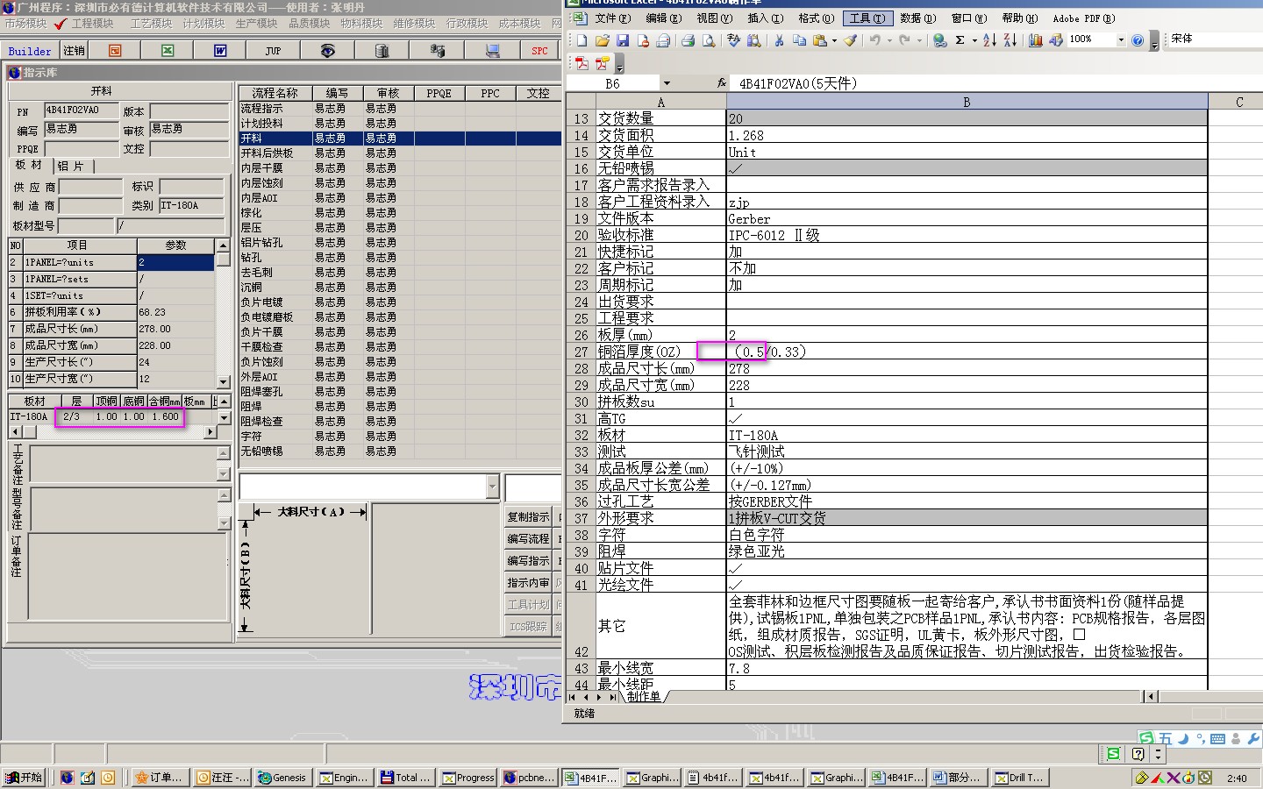The width and height of the screenshot is (1263, 789).
Task: Click the Cut scissors icon
Action: coord(778,40)
